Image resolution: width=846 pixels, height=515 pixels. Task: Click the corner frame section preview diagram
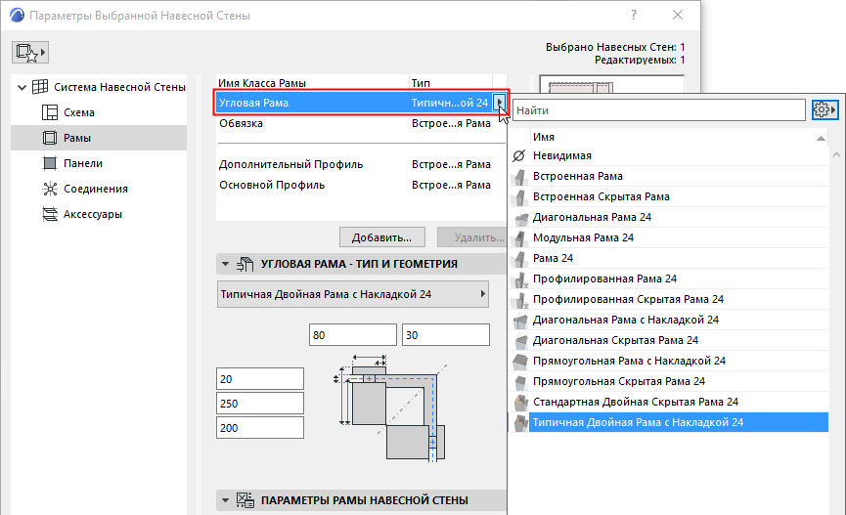390,408
